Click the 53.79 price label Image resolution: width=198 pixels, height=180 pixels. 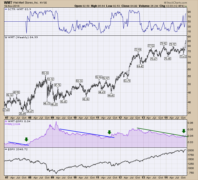pyautogui.click(x=127, y=81)
